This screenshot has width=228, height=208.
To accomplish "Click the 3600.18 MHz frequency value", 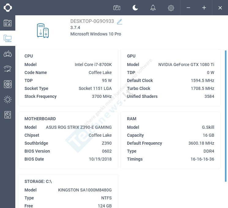I will (201, 143).
